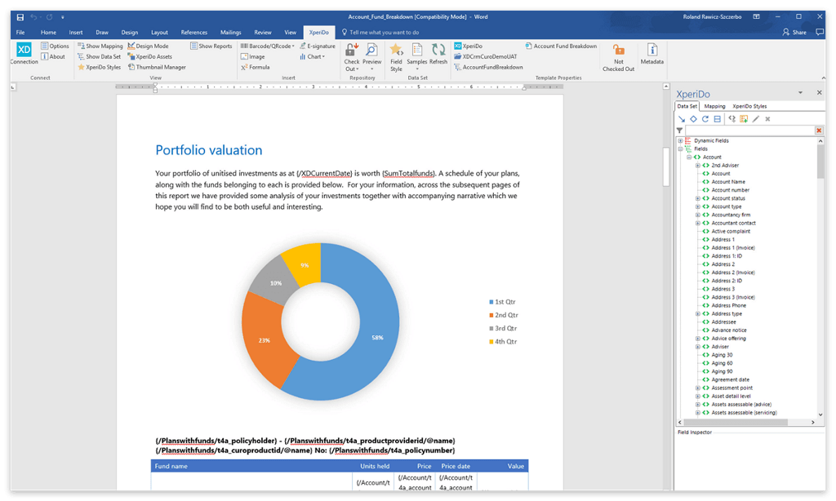Expand the Account status node
This screenshot has width=836, height=501.
coord(697,198)
